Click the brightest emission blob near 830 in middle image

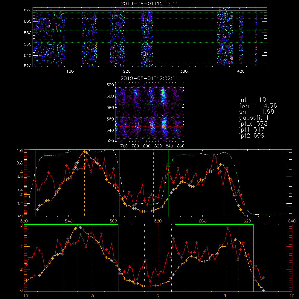click(163, 95)
